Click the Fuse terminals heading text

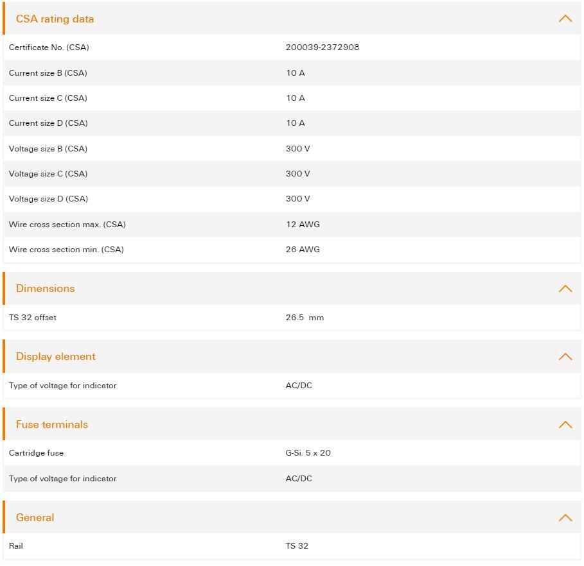tap(51, 425)
